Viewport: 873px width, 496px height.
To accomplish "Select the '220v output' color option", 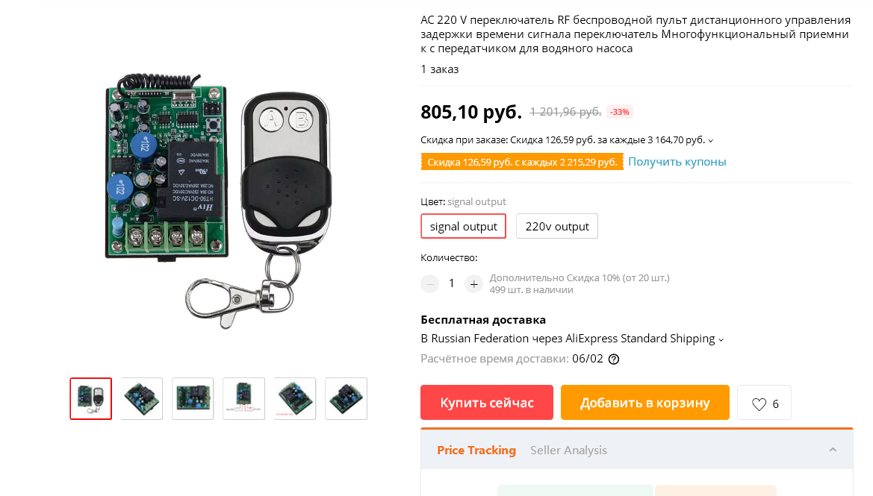I will [x=557, y=226].
